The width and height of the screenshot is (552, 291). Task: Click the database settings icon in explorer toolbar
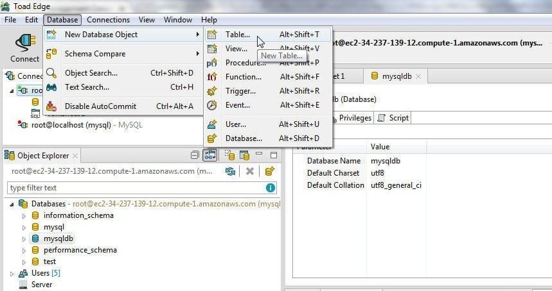[229, 155]
